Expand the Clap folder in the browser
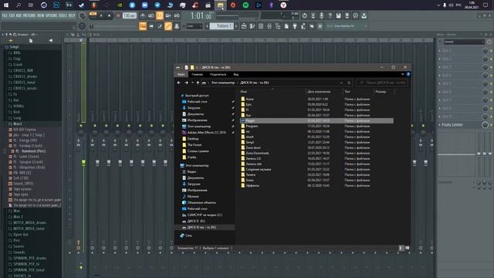This screenshot has width=494, height=278. pyautogui.click(x=17, y=59)
